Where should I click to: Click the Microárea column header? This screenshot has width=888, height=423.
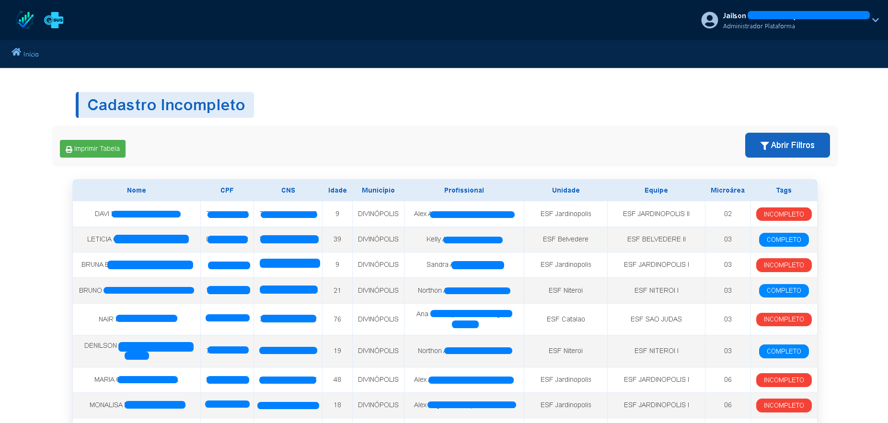pyautogui.click(x=727, y=190)
